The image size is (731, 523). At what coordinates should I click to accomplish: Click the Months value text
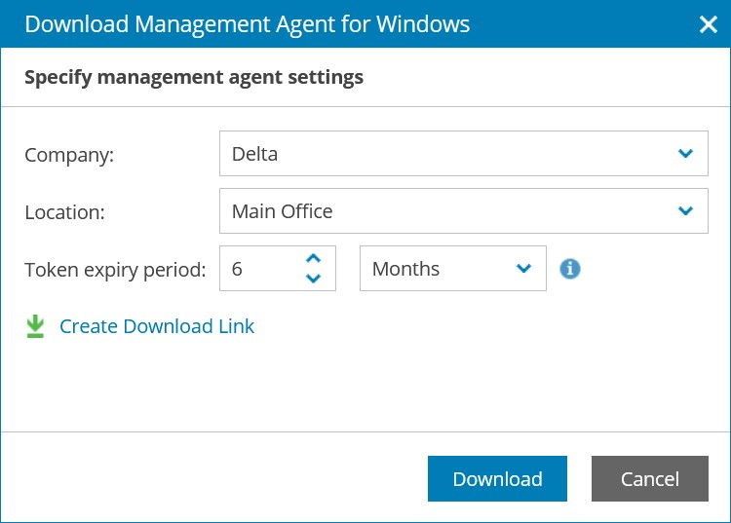pos(405,269)
